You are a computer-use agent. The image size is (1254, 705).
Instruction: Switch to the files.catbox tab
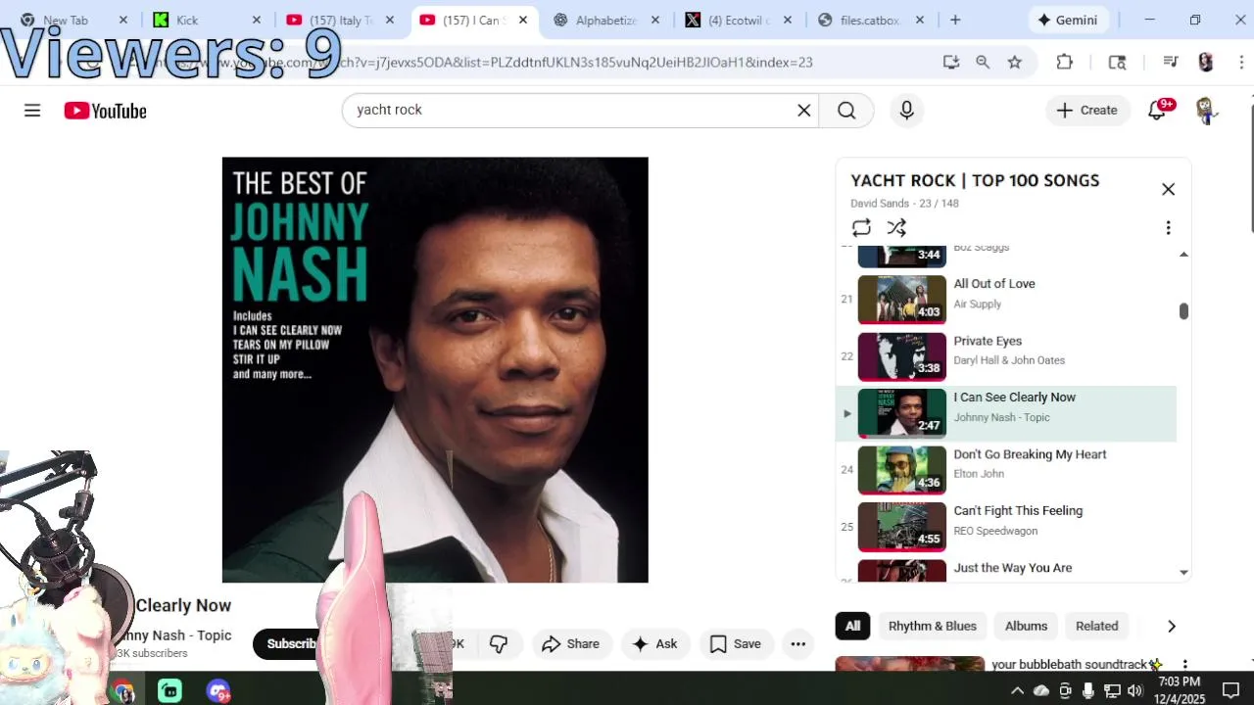873,20
